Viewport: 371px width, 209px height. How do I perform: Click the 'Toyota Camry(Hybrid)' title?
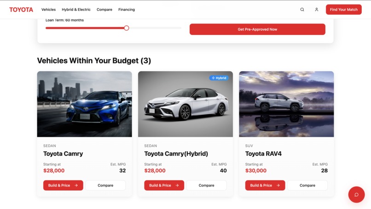point(176,154)
